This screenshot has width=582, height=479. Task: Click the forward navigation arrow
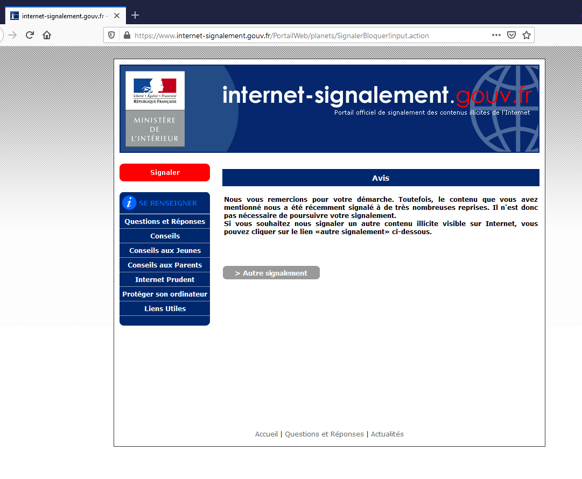click(x=12, y=35)
